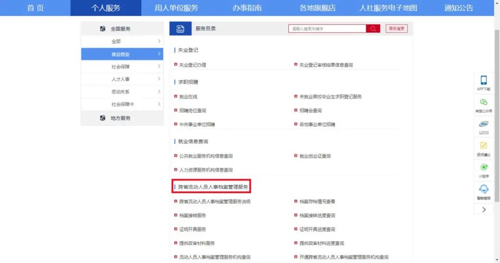Click the 12333 hotline icon
The width and height of the screenshot is (500, 263).
point(483,124)
